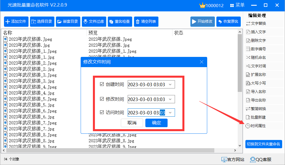Open 时间属性 time attributes tool
The height and width of the screenshot is (165, 285).
pos(256,126)
